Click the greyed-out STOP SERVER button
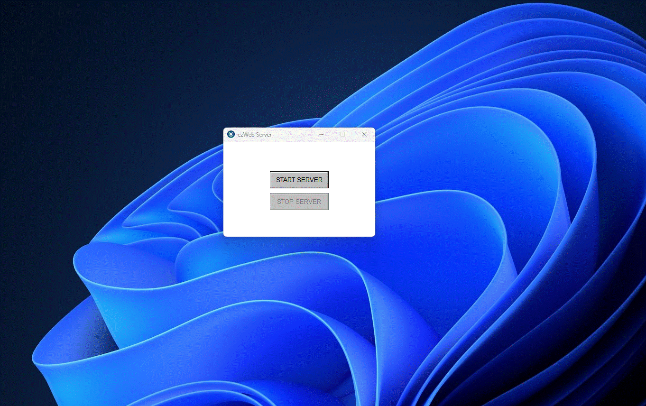This screenshot has height=406, width=646. click(x=299, y=202)
